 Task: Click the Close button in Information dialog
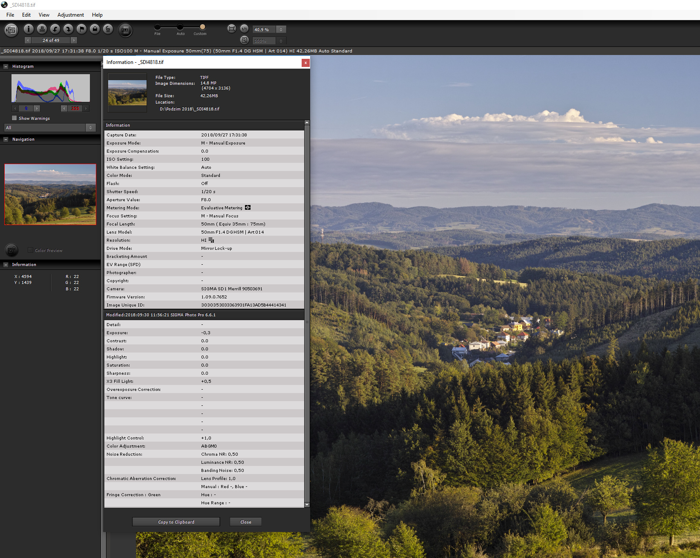click(245, 522)
